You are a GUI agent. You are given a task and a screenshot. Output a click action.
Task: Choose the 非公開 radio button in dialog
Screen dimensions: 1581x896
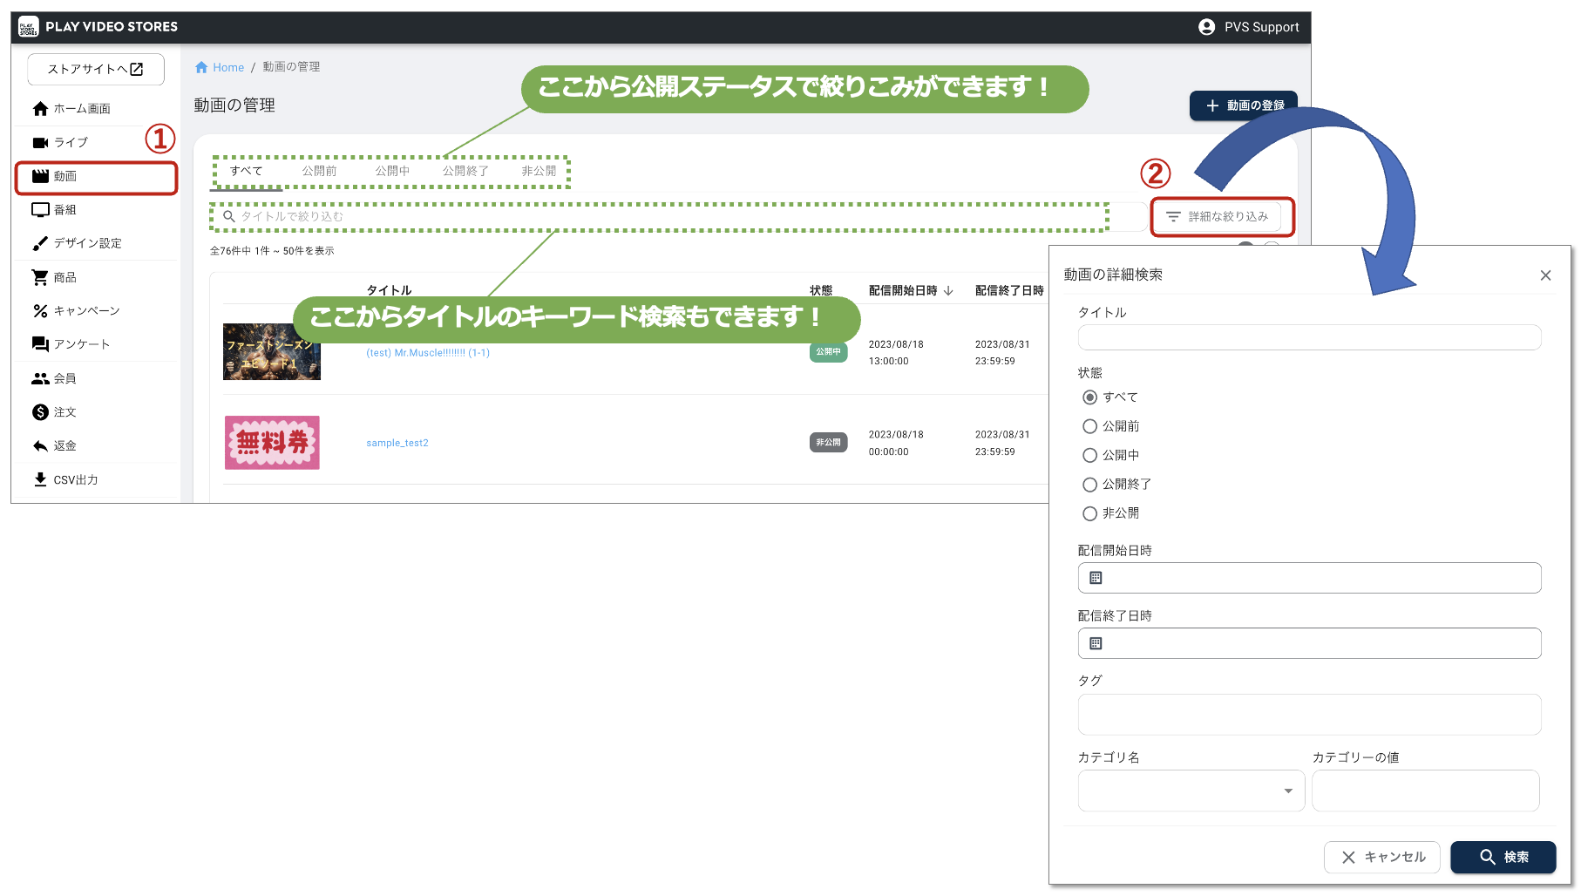point(1089,513)
